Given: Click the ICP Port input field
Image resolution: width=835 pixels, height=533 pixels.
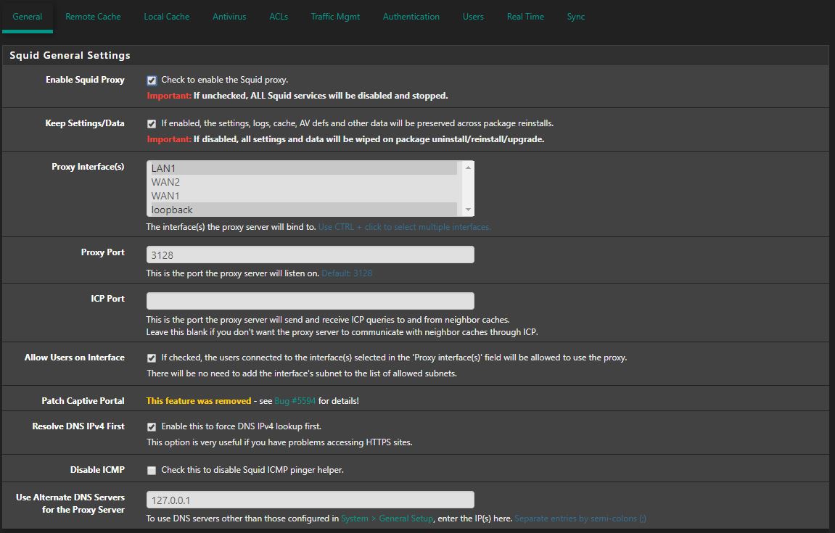Looking at the screenshot, I should coord(310,302).
